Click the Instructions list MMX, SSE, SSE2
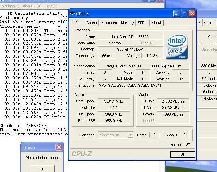217x172 pixels. coord(143,85)
